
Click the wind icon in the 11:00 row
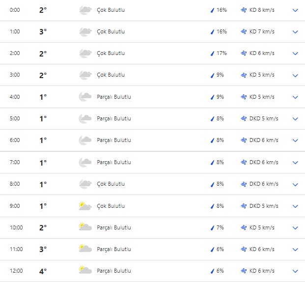pyautogui.click(x=244, y=249)
